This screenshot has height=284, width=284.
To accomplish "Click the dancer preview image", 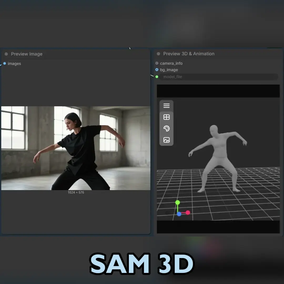I will [76, 147].
